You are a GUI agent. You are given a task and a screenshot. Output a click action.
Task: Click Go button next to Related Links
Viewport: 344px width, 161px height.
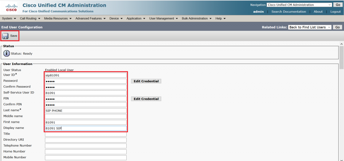(338, 27)
